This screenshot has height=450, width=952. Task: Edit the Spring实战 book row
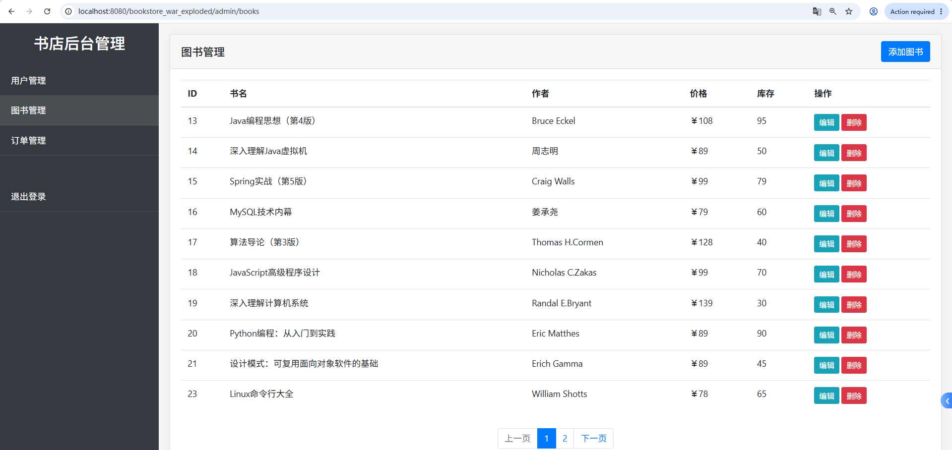tap(826, 183)
